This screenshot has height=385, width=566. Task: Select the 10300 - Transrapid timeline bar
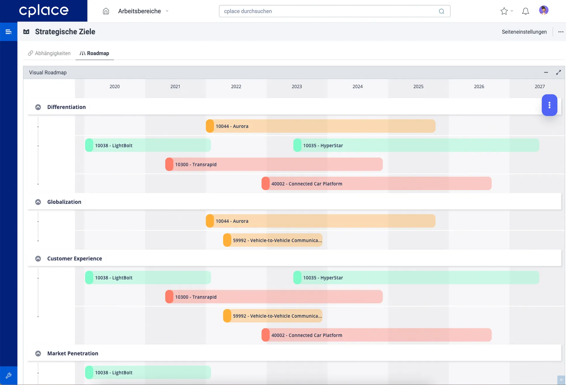[273, 164]
